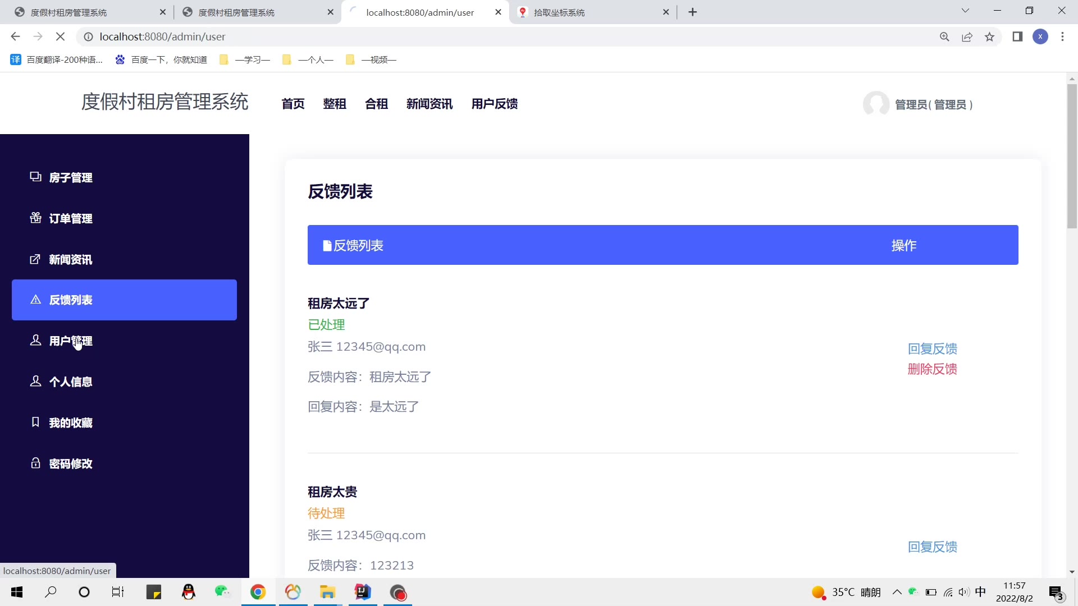Show hidden system tray icons
Image resolution: width=1078 pixels, height=606 pixels.
coord(897,592)
